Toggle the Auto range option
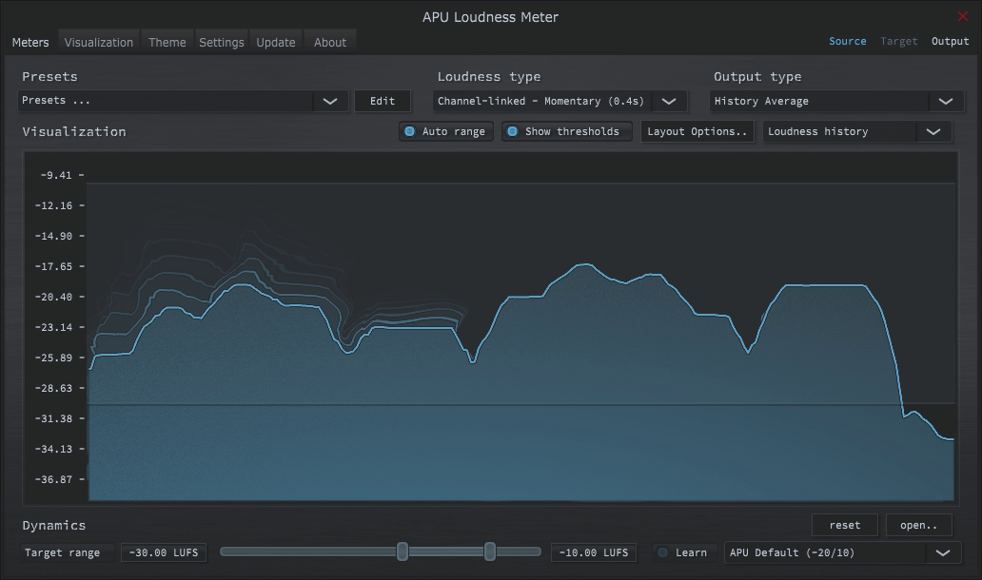The height and width of the screenshot is (580, 982). coord(446,131)
